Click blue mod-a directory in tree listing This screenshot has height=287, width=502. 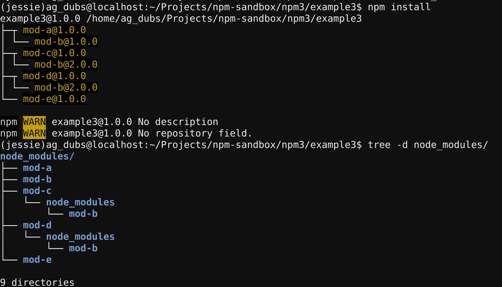coord(37,168)
